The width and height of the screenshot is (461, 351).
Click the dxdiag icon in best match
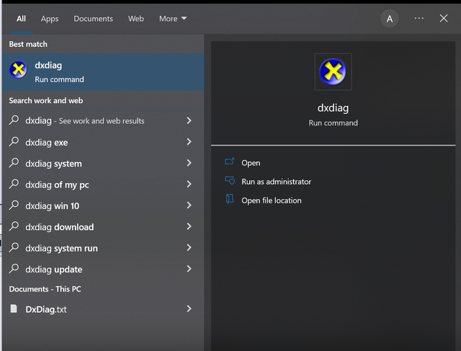point(18,70)
